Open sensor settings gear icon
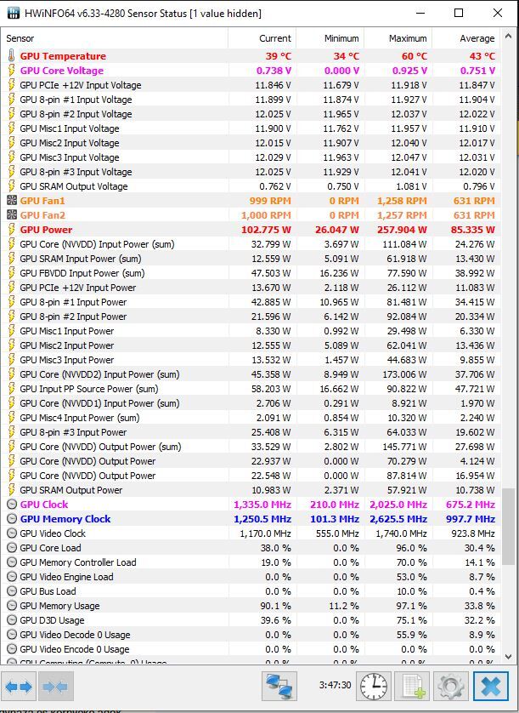The height and width of the screenshot is (713, 519). 451,686
